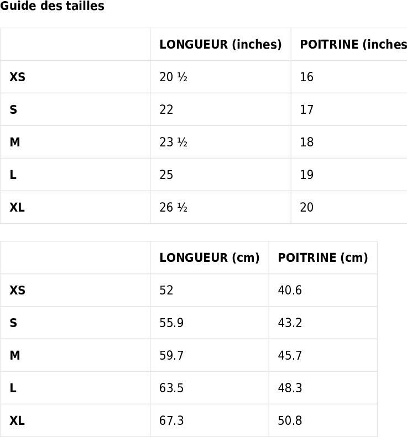Click the Guide des tailles heading
The image size is (407, 437).
pyautogui.click(x=52, y=6)
